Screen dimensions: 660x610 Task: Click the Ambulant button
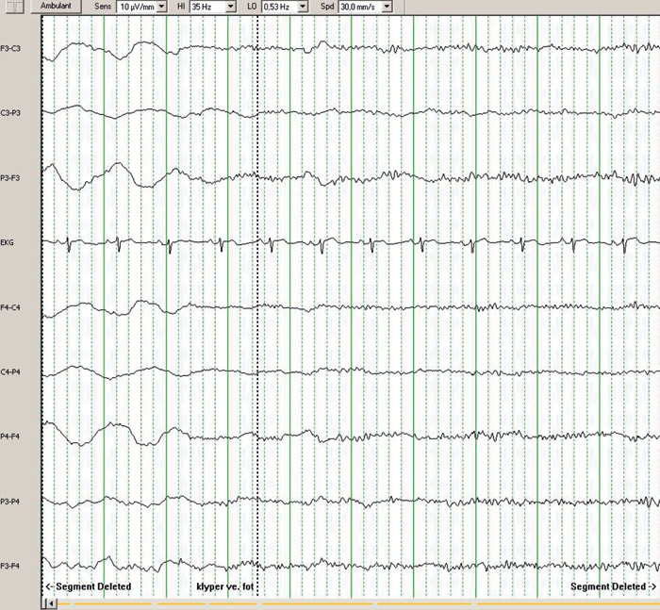[56, 6]
